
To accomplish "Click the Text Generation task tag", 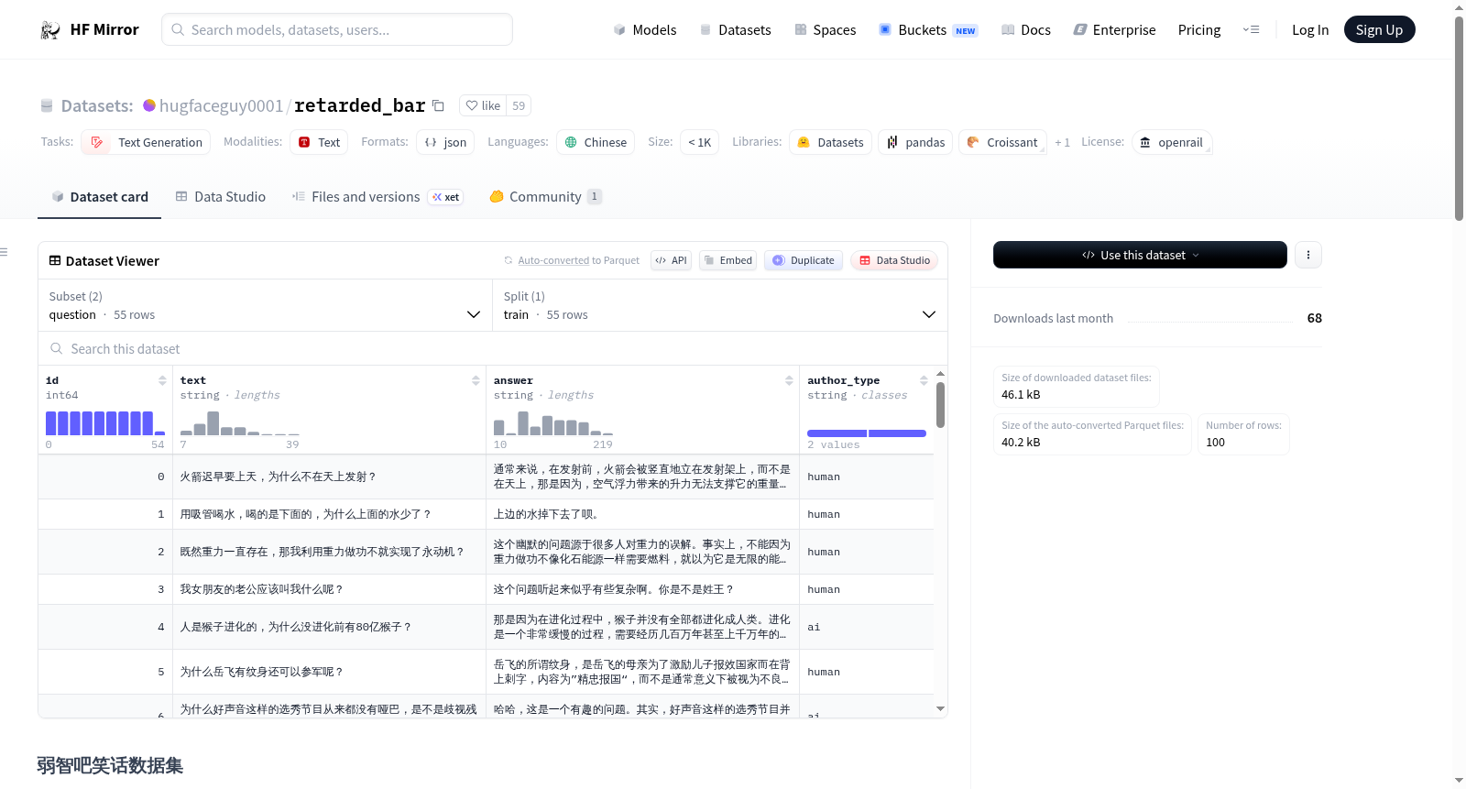I will [x=146, y=142].
